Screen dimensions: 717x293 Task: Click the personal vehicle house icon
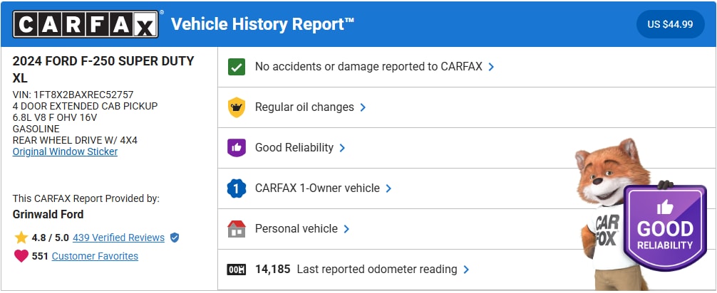pyautogui.click(x=236, y=229)
